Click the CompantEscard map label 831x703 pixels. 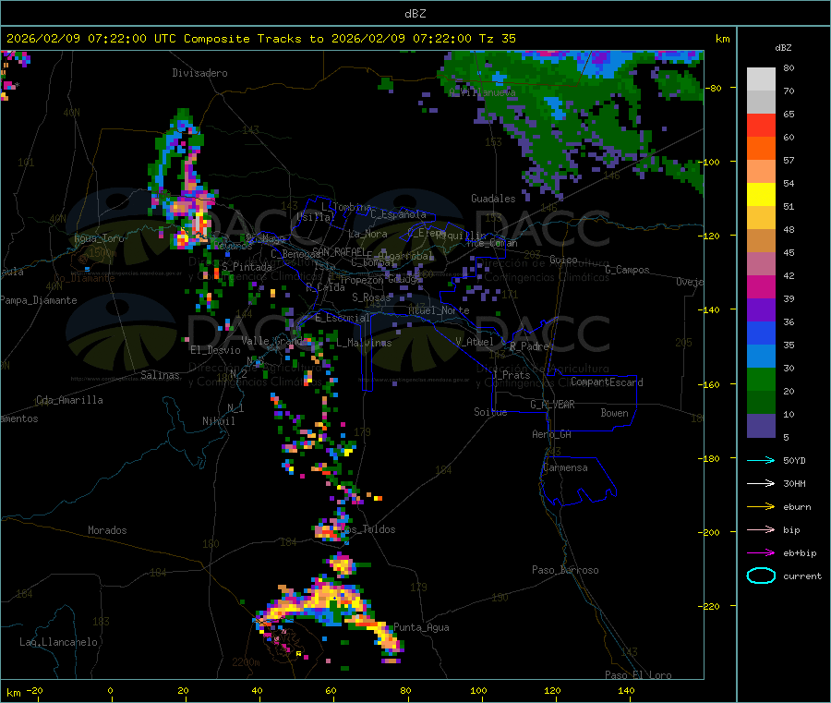coord(607,382)
